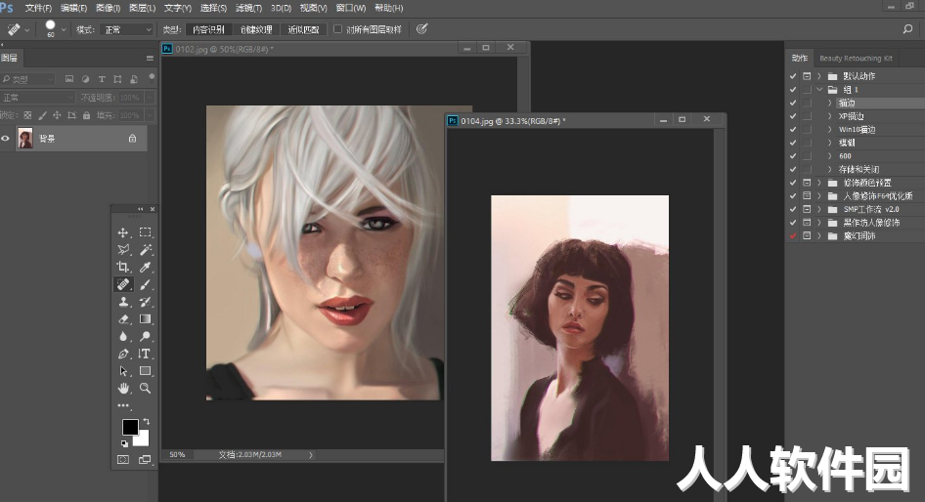The image size is (925, 502).
Task: Toggle the checkmark for 组 1 set
Action: point(793,90)
